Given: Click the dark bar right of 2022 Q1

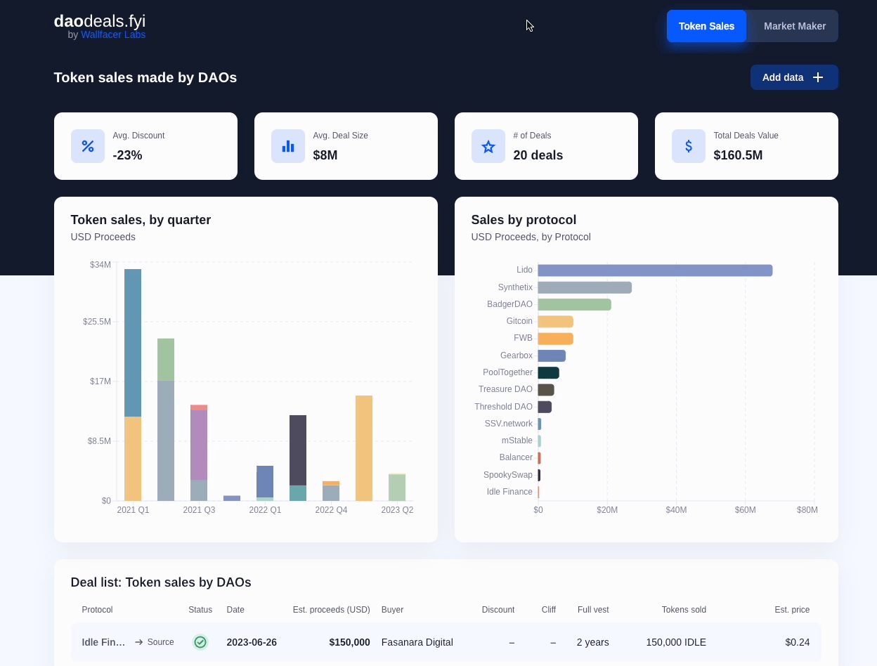Looking at the screenshot, I should click(x=298, y=450).
